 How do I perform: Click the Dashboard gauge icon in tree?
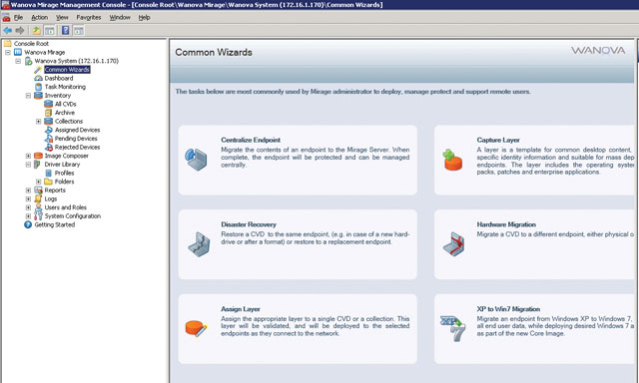click(x=38, y=78)
